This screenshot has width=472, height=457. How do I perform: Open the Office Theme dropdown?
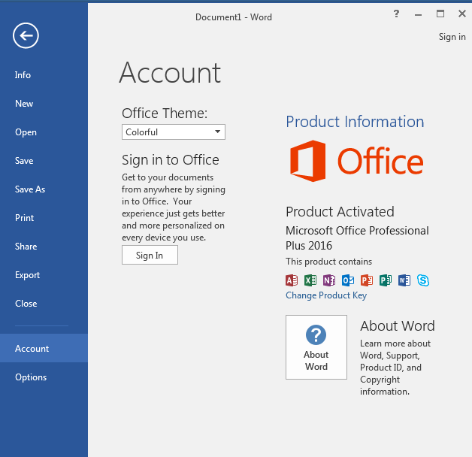[x=174, y=132]
